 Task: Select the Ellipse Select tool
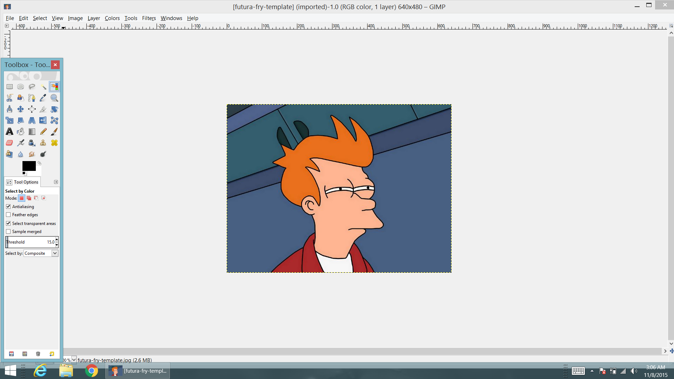(21, 87)
